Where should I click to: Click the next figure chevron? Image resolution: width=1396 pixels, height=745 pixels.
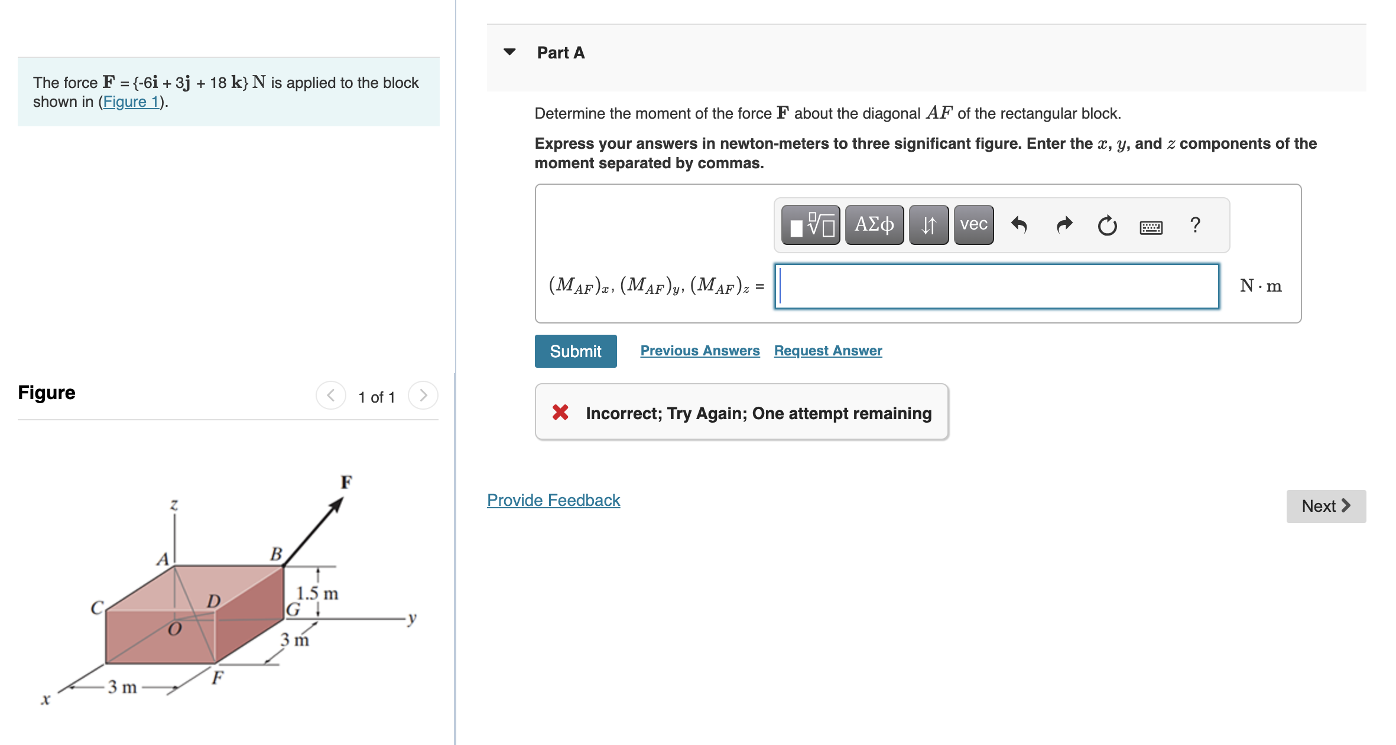pos(423,396)
